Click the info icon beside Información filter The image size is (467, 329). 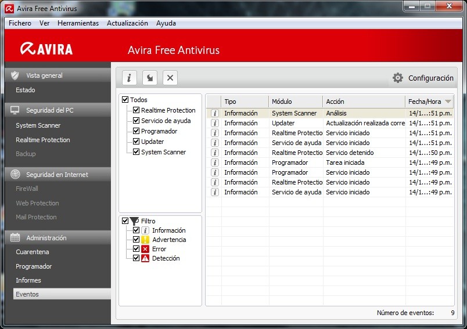pyautogui.click(x=145, y=230)
